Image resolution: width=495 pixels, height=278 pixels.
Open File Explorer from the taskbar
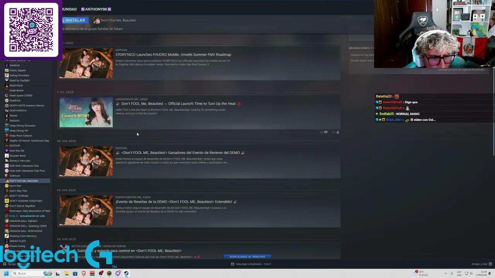67,273
